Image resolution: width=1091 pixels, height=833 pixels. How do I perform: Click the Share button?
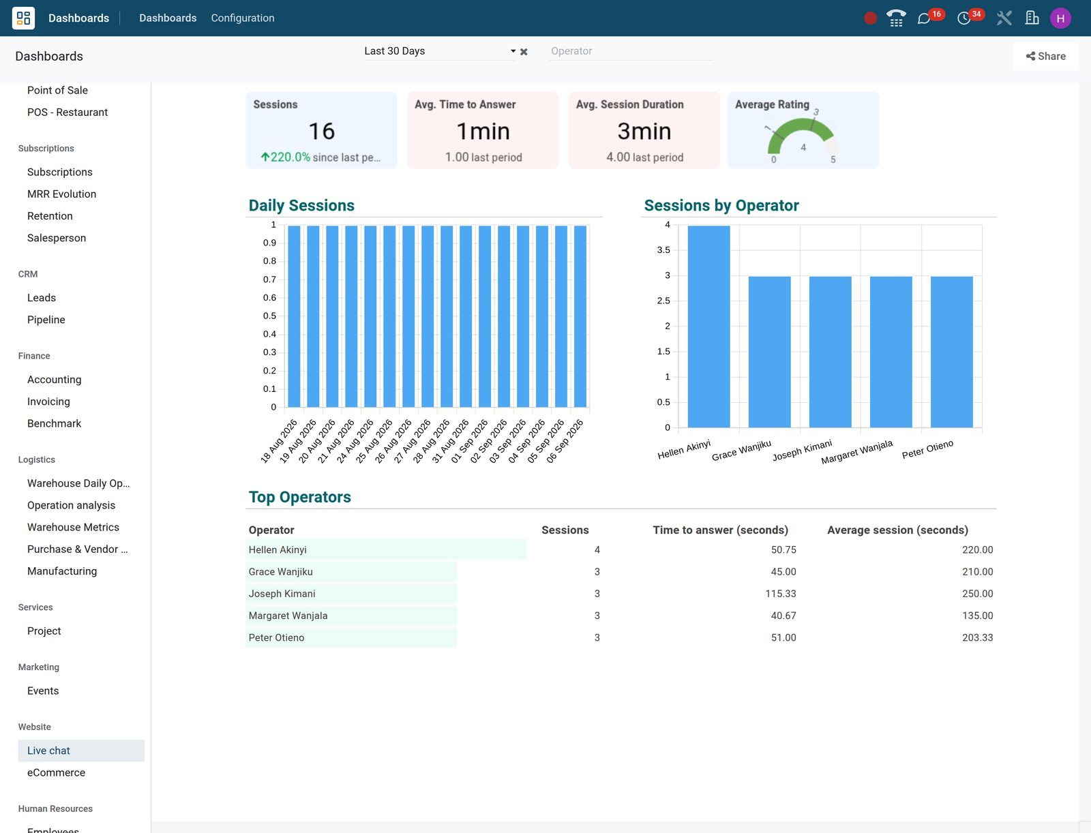[1046, 57]
